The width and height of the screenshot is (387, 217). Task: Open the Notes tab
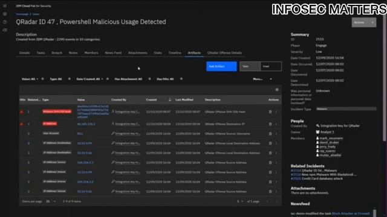click(73, 52)
